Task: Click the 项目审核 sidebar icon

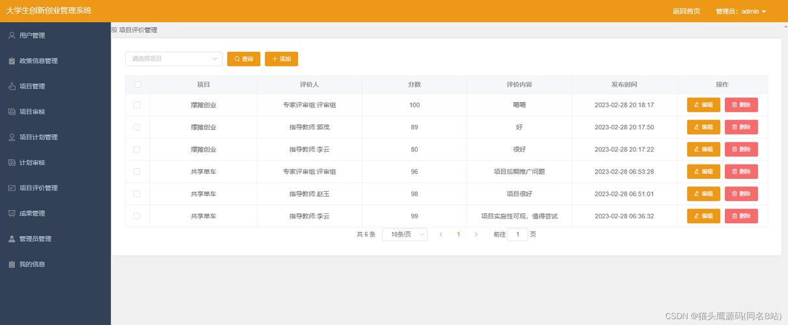Action: point(12,112)
